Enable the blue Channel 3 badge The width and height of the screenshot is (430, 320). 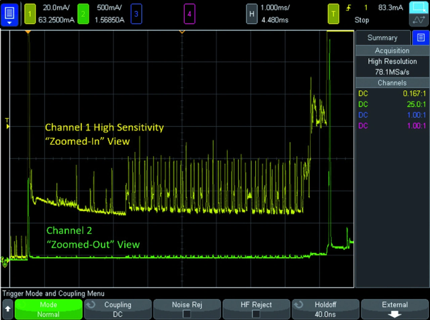pos(136,14)
